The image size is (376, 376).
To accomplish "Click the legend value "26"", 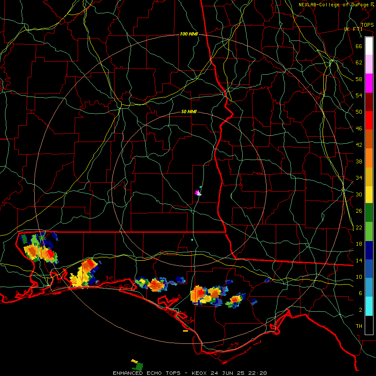I will 359,211.
